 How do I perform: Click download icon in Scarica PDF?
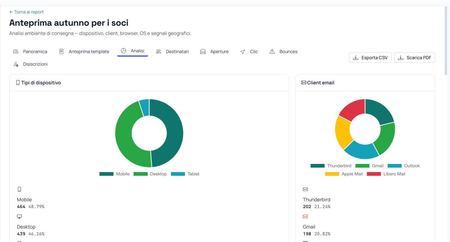coord(401,58)
